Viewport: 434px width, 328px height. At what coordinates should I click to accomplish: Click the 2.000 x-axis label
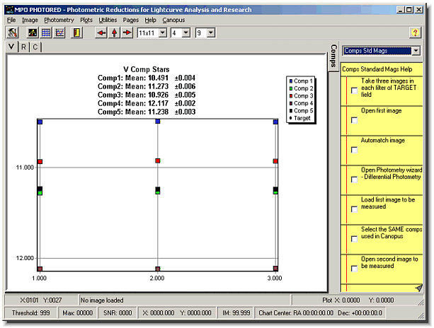157,279
